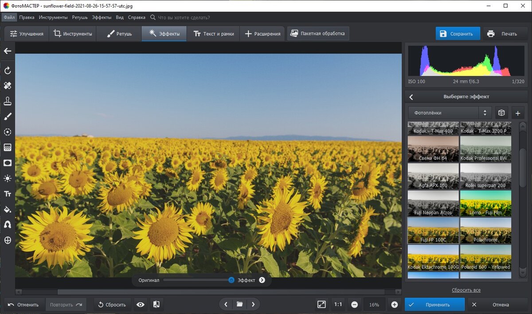Open the 3D cube presets icon
The image size is (532, 314).
tap(501, 113)
